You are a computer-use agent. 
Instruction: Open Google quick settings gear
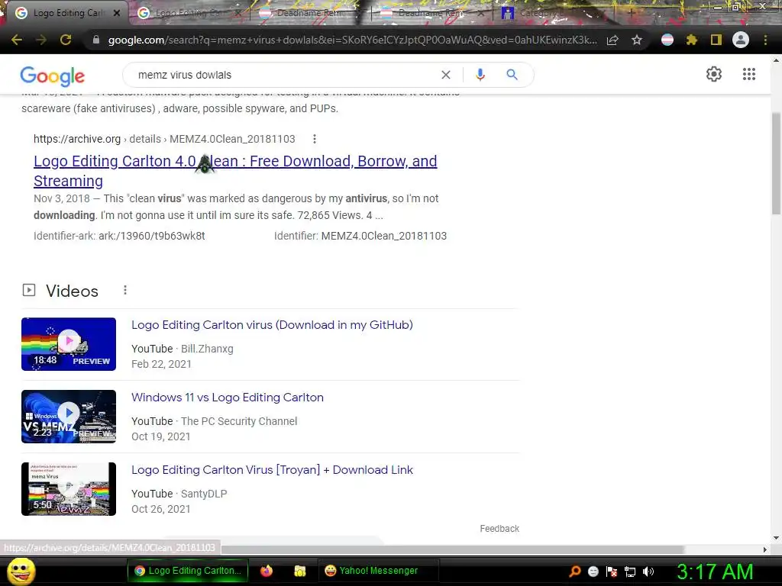click(x=714, y=74)
